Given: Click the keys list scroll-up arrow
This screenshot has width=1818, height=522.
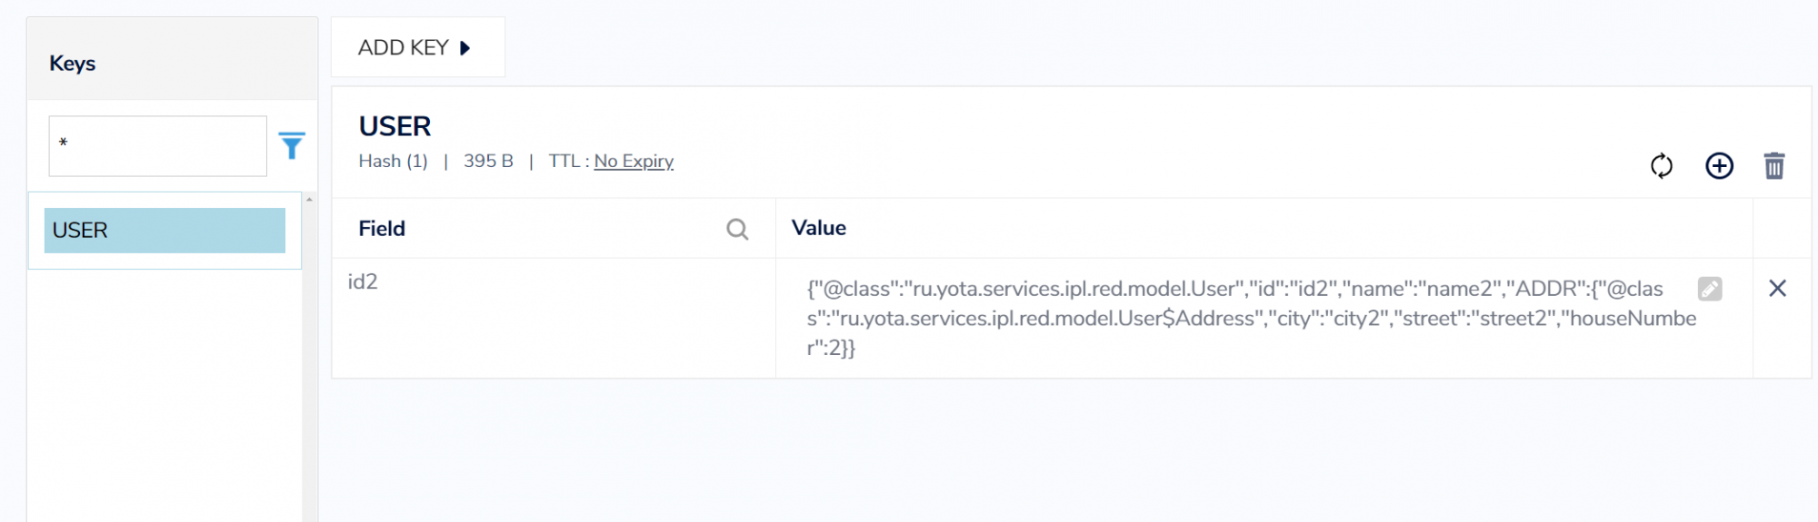Looking at the screenshot, I should pyautogui.click(x=309, y=200).
